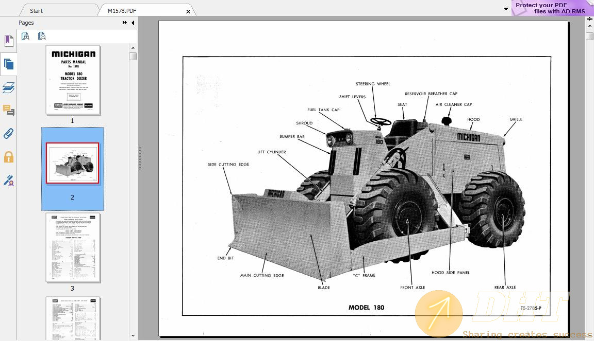The image size is (594, 341).
Task: Click the page number 3 under thumbnail
Action: coord(72,289)
